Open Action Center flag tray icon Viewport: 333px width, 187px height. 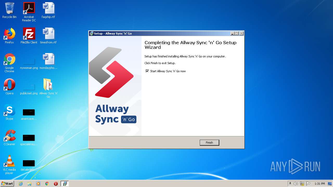click(308, 184)
